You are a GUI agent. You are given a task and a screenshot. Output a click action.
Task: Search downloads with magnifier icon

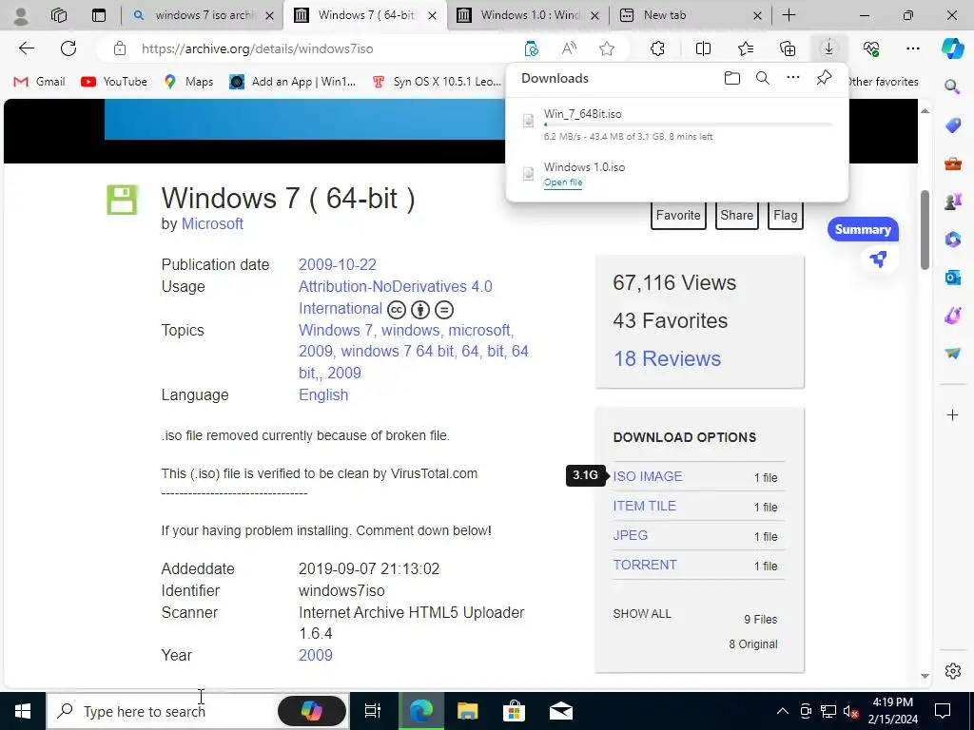tap(763, 78)
